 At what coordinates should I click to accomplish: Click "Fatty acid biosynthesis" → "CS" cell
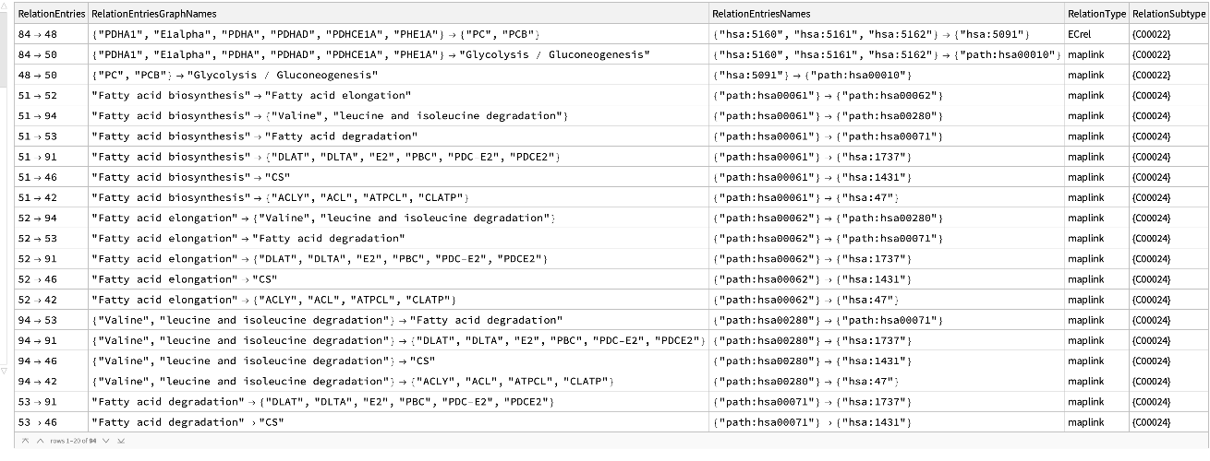pyautogui.click(x=186, y=177)
